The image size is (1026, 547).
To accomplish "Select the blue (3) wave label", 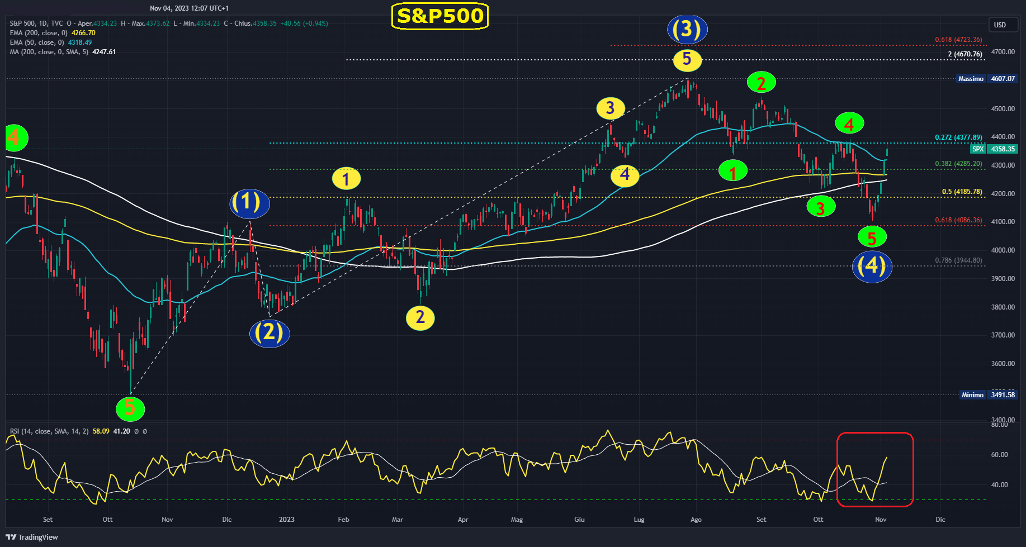I will tap(687, 30).
